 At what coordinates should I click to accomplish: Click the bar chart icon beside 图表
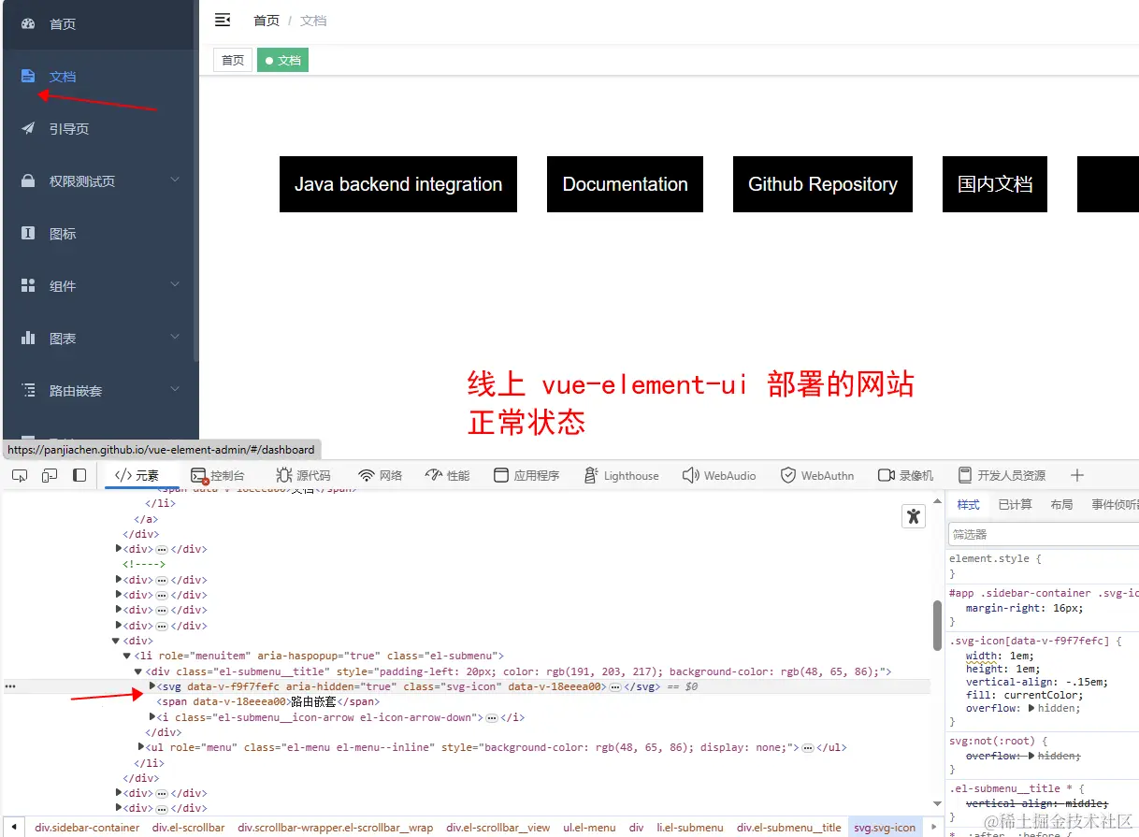[x=28, y=339]
